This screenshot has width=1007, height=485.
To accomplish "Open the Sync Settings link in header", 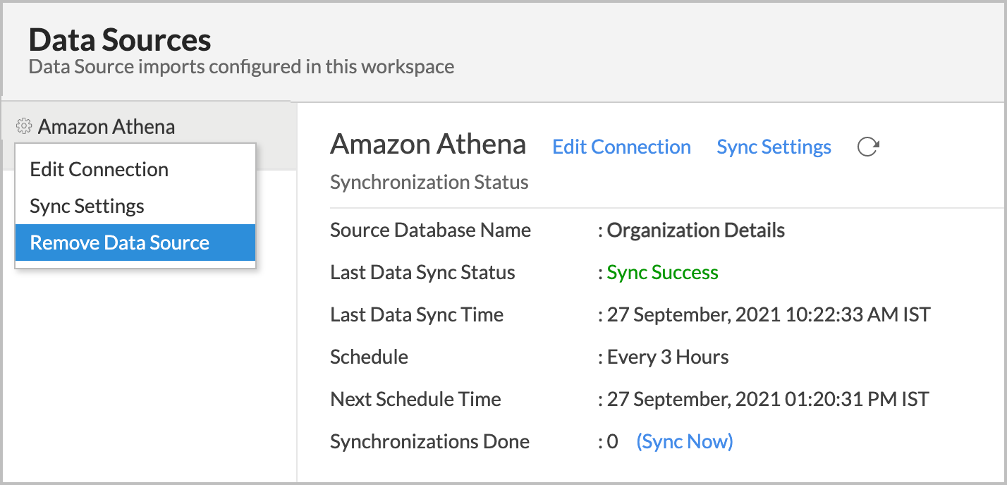I will click(774, 147).
